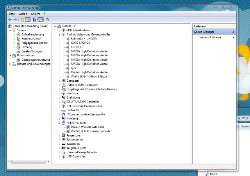Select Eingabegeräte (Human Interface Devices)
The width and height of the screenshot is (250, 176).
(x=92, y=89)
